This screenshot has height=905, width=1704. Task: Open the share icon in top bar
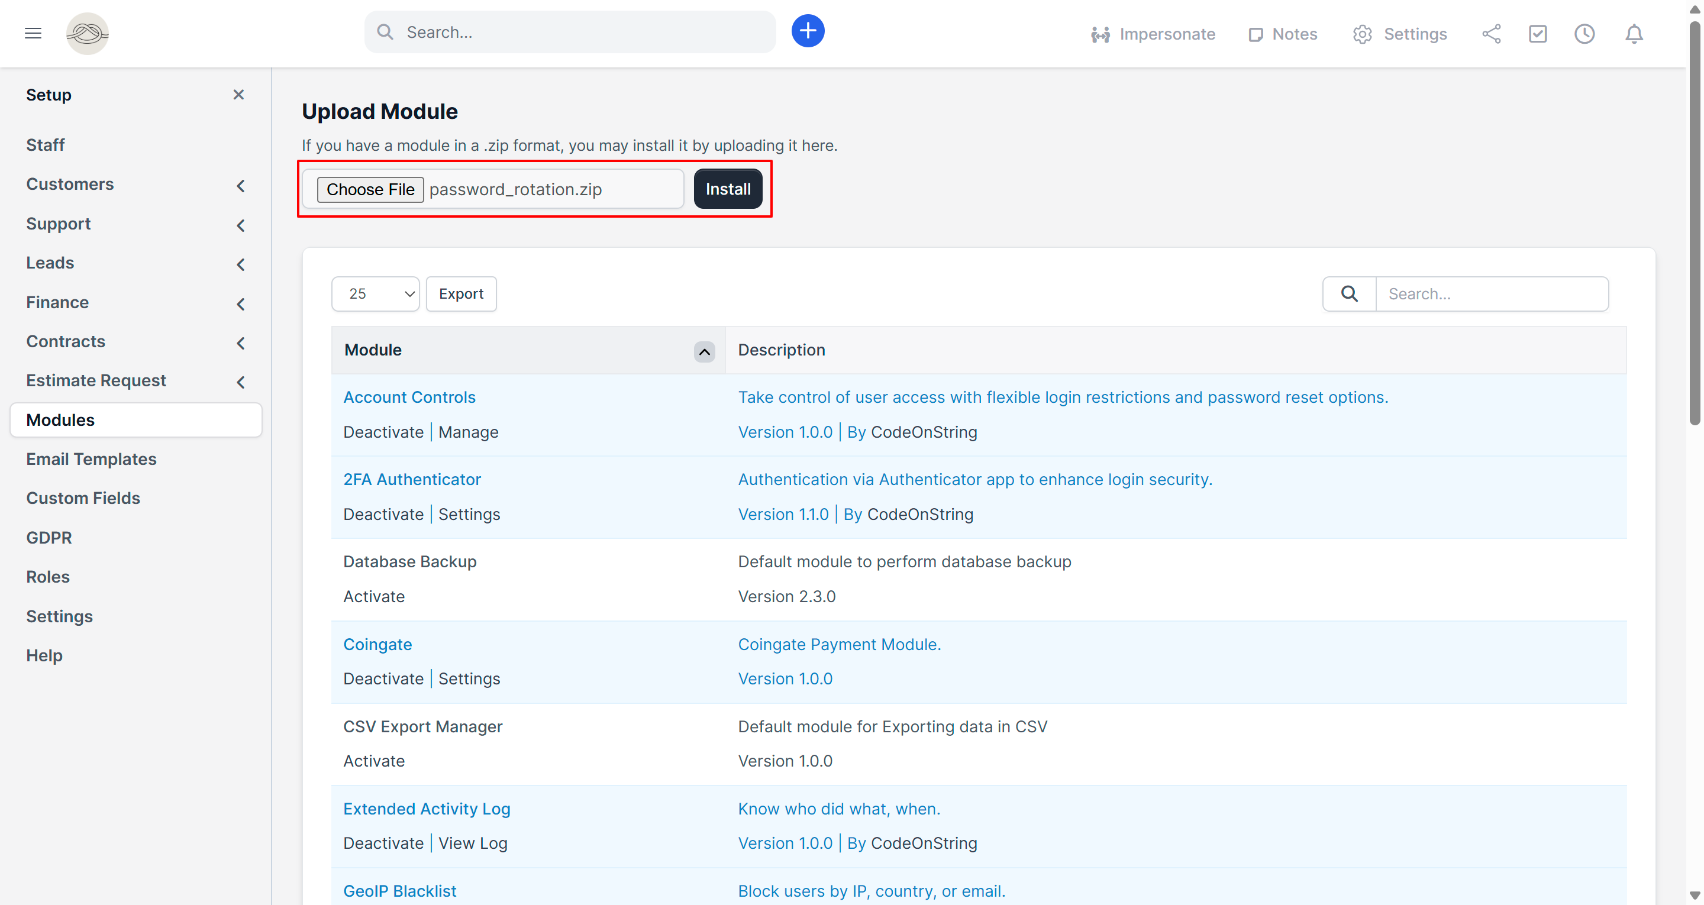[1491, 34]
